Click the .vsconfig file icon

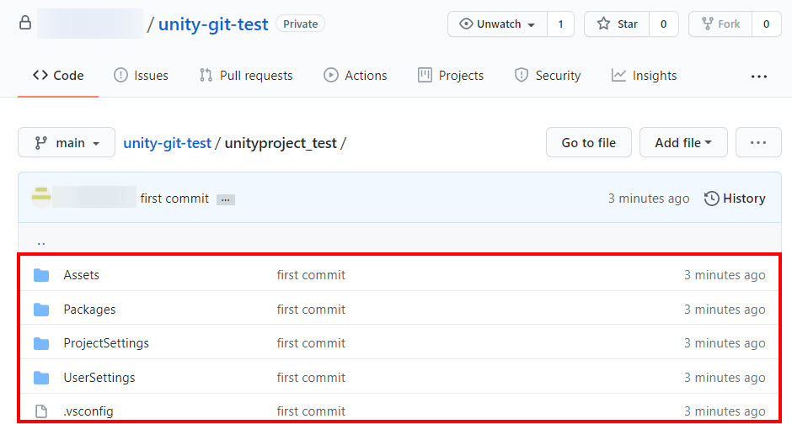pyautogui.click(x=41, y=411)
